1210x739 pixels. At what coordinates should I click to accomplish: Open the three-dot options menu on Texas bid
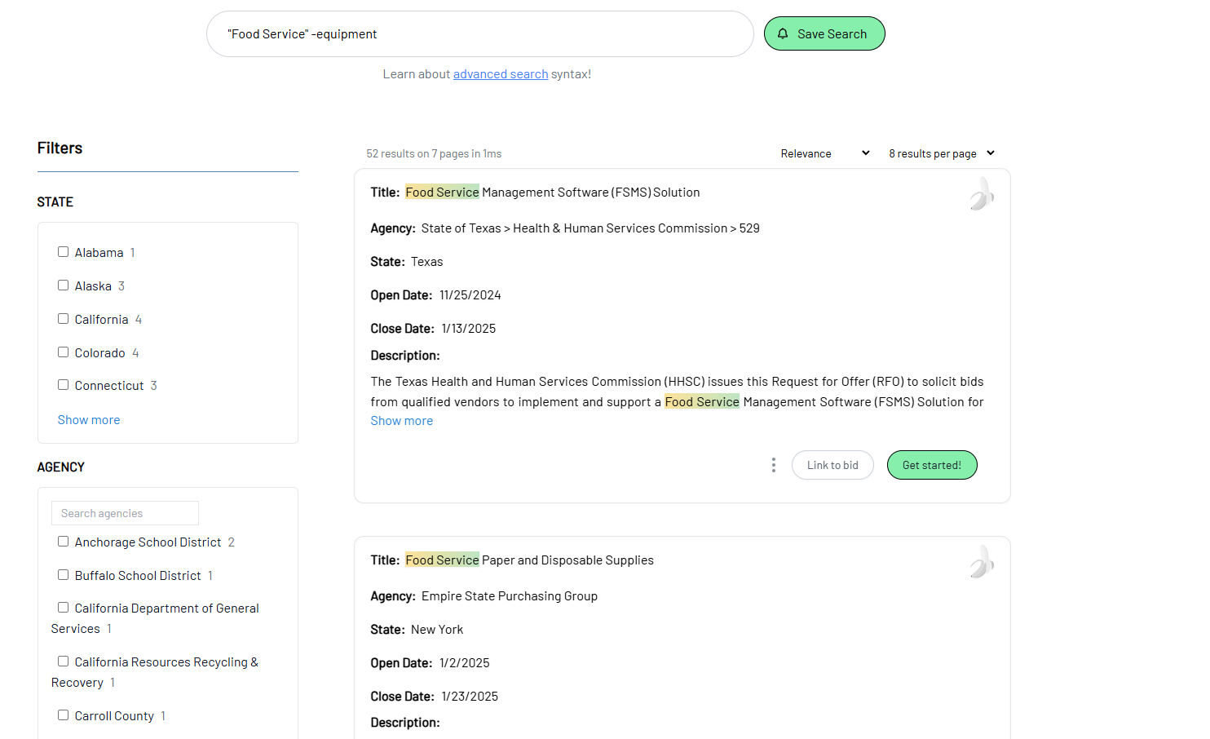point(773,465)
